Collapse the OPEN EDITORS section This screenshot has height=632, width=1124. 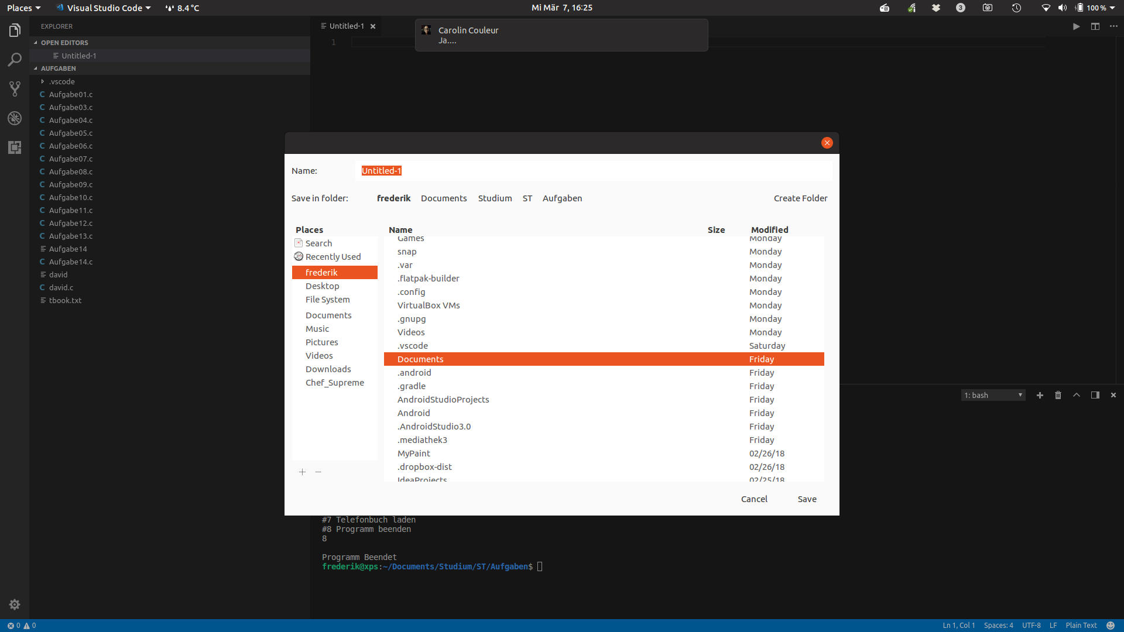point(64,42)
